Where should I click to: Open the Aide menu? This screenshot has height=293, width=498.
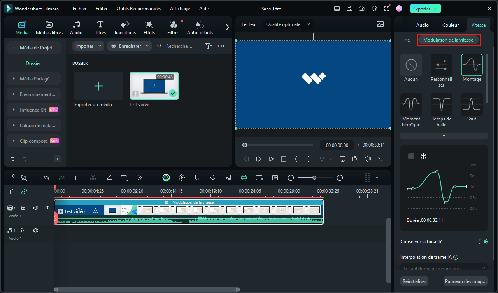click(x=204, y=9)
